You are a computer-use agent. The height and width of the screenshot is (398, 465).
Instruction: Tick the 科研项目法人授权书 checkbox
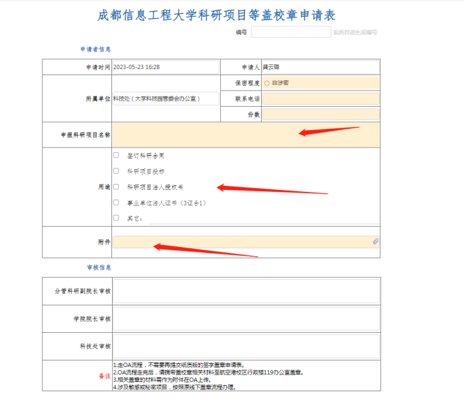pyautogui.click(x=116, y=187)
